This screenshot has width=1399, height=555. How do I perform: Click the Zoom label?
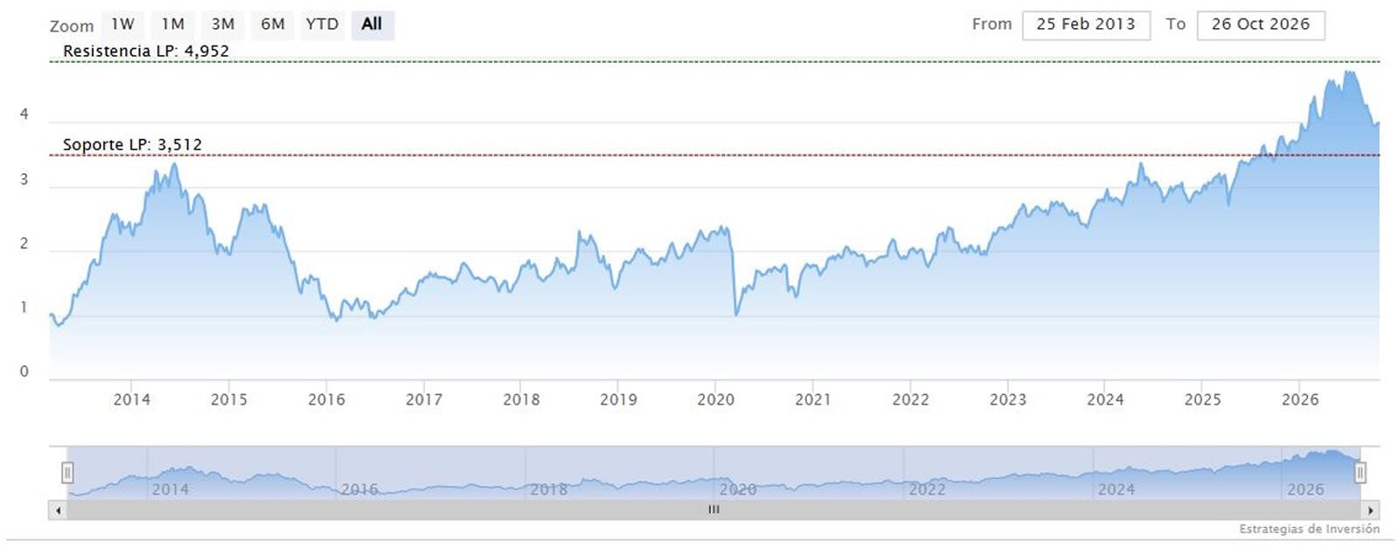pos(72,26)
